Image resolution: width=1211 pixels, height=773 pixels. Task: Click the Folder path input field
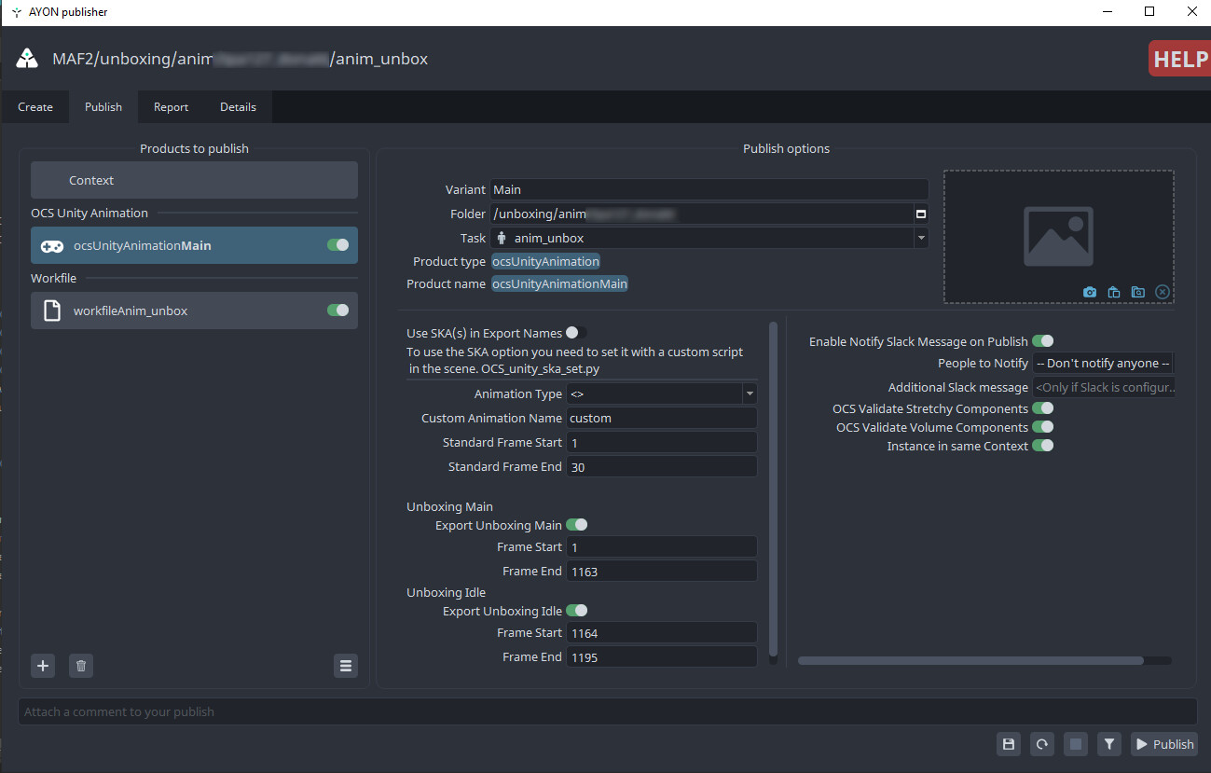coord(702,214)
